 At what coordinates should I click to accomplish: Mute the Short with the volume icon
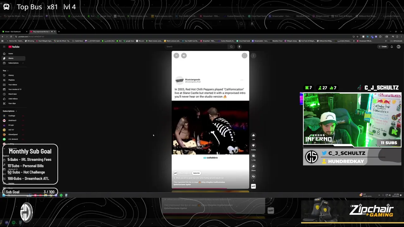point(184,55)
